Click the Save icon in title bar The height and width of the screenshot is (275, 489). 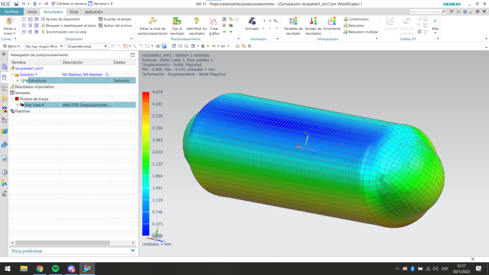[17, 4]
